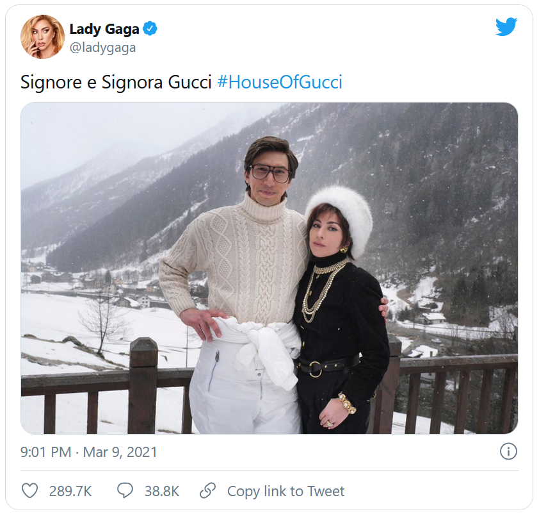539x516 pixels.
Task: Open the tweet info icon
Action: point(508,452)
